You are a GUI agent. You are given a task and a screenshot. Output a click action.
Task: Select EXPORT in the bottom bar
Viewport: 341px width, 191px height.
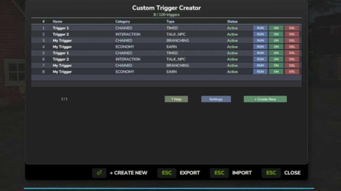190,173
